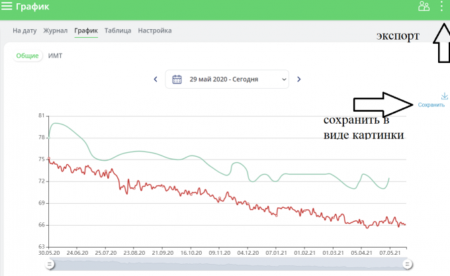The image size is (450, 276).
Task: Open the Журнал tab
Action: coord(56,30)
